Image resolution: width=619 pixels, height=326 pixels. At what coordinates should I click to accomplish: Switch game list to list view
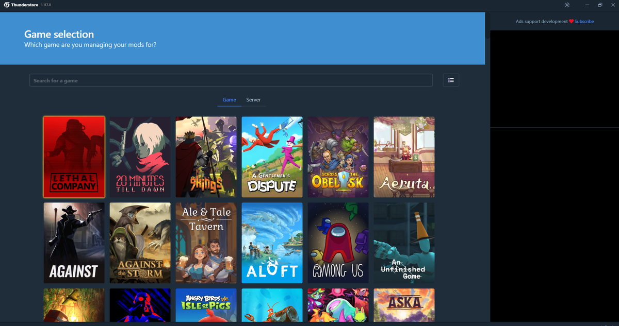tap(451, 80)
